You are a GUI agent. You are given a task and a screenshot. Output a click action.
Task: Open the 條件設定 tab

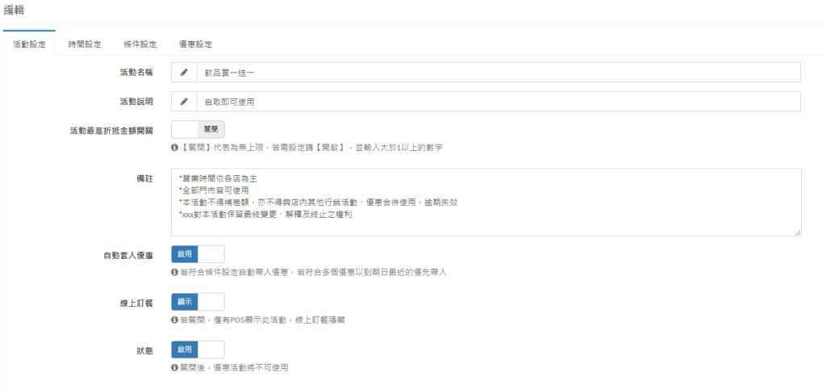(x=140, y=44)
